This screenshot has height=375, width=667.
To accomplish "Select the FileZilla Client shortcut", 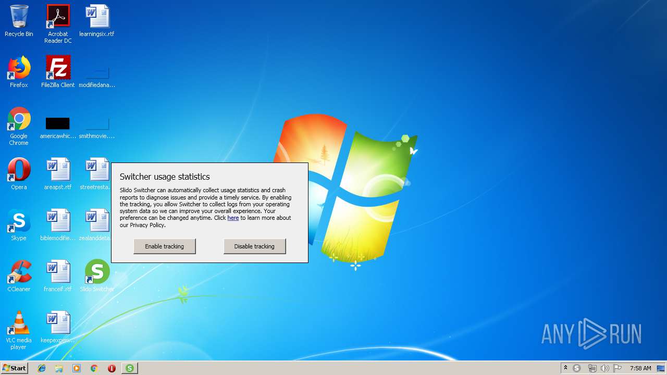I will pos(58,72).
